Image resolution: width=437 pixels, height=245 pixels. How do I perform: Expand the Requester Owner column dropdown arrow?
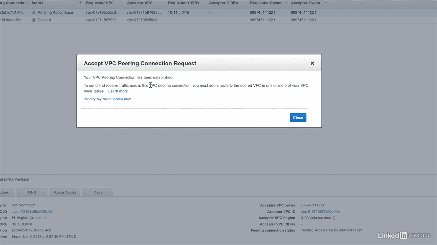(x=285, y=3)
